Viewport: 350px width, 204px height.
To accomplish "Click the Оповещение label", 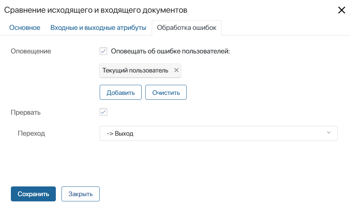I will tap(31, 51).
